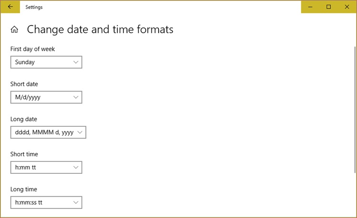357x218 pixels.
Task: Click the Home icon beside the heading
Action: coord(14,30)
